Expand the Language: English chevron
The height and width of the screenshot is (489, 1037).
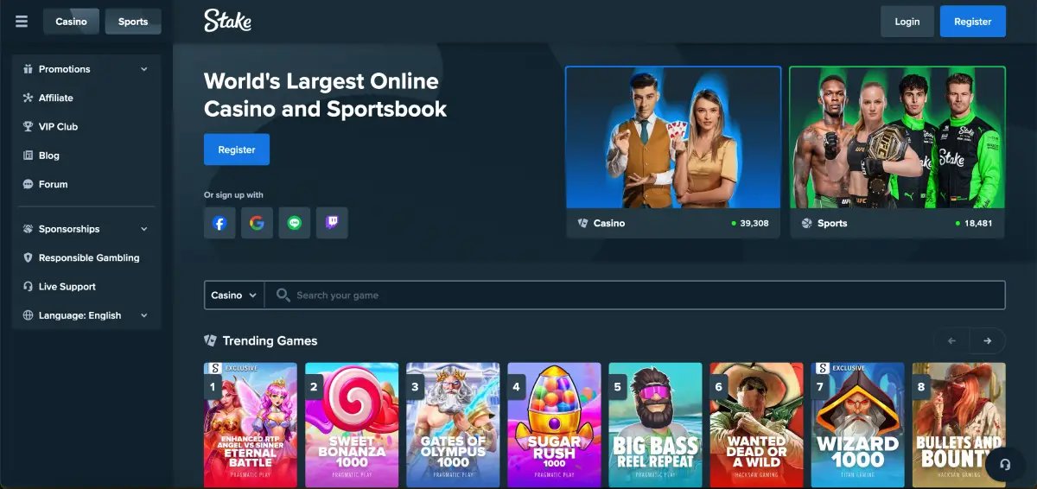[x=144, y=315]
